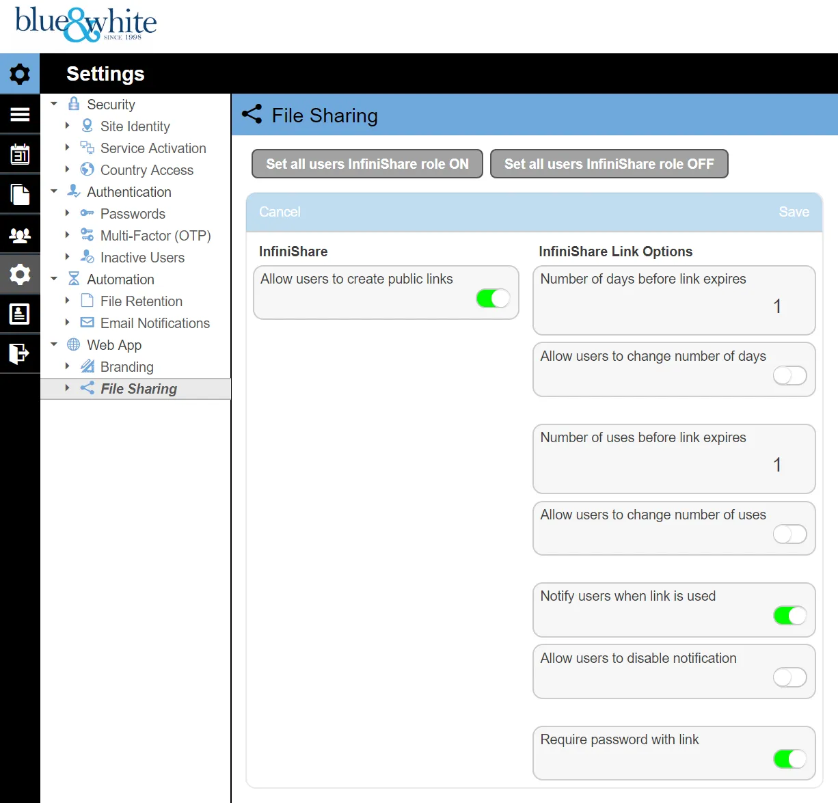Open the hamburger menu icon in sidebar
Screen dimensions: 838x803
coord(20,115)
